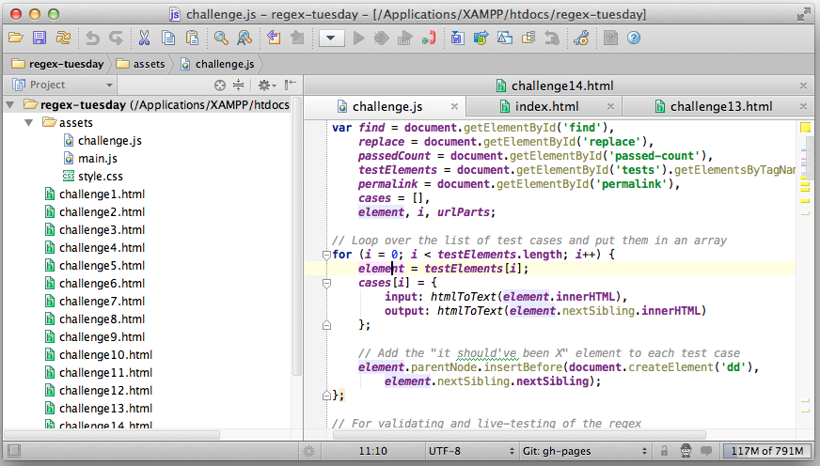This screenshot has height=466, width=820.
Task: Click the Run with Coverage icon
Action: tap(404, 39)
